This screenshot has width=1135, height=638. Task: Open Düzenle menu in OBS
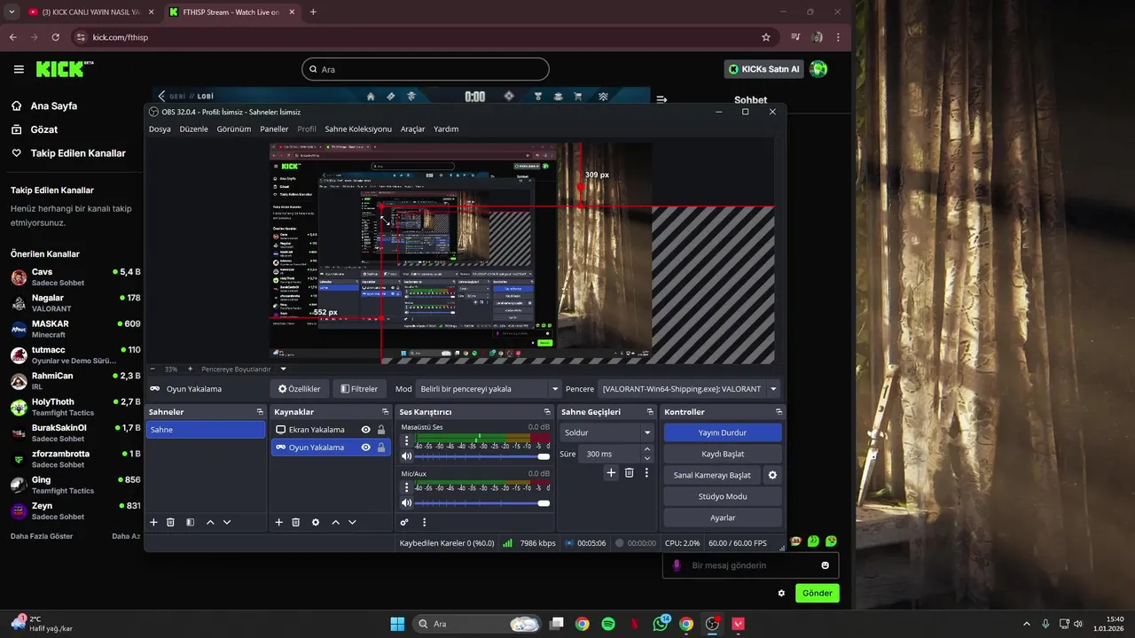194,128
